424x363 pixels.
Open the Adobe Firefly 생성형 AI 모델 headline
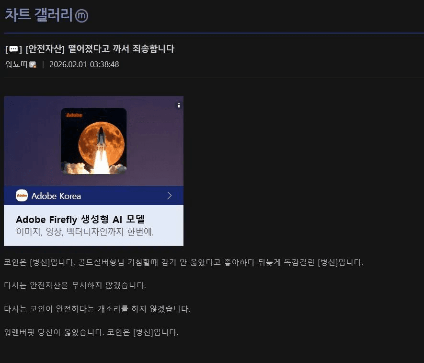[80, 219]
